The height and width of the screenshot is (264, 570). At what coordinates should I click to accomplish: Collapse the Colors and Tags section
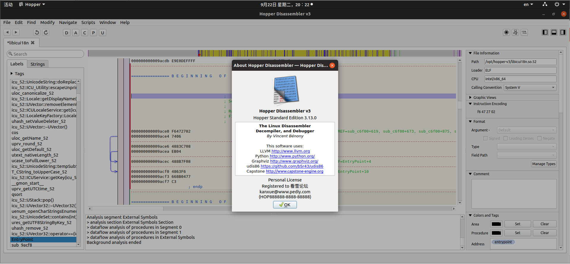point(470,215)
